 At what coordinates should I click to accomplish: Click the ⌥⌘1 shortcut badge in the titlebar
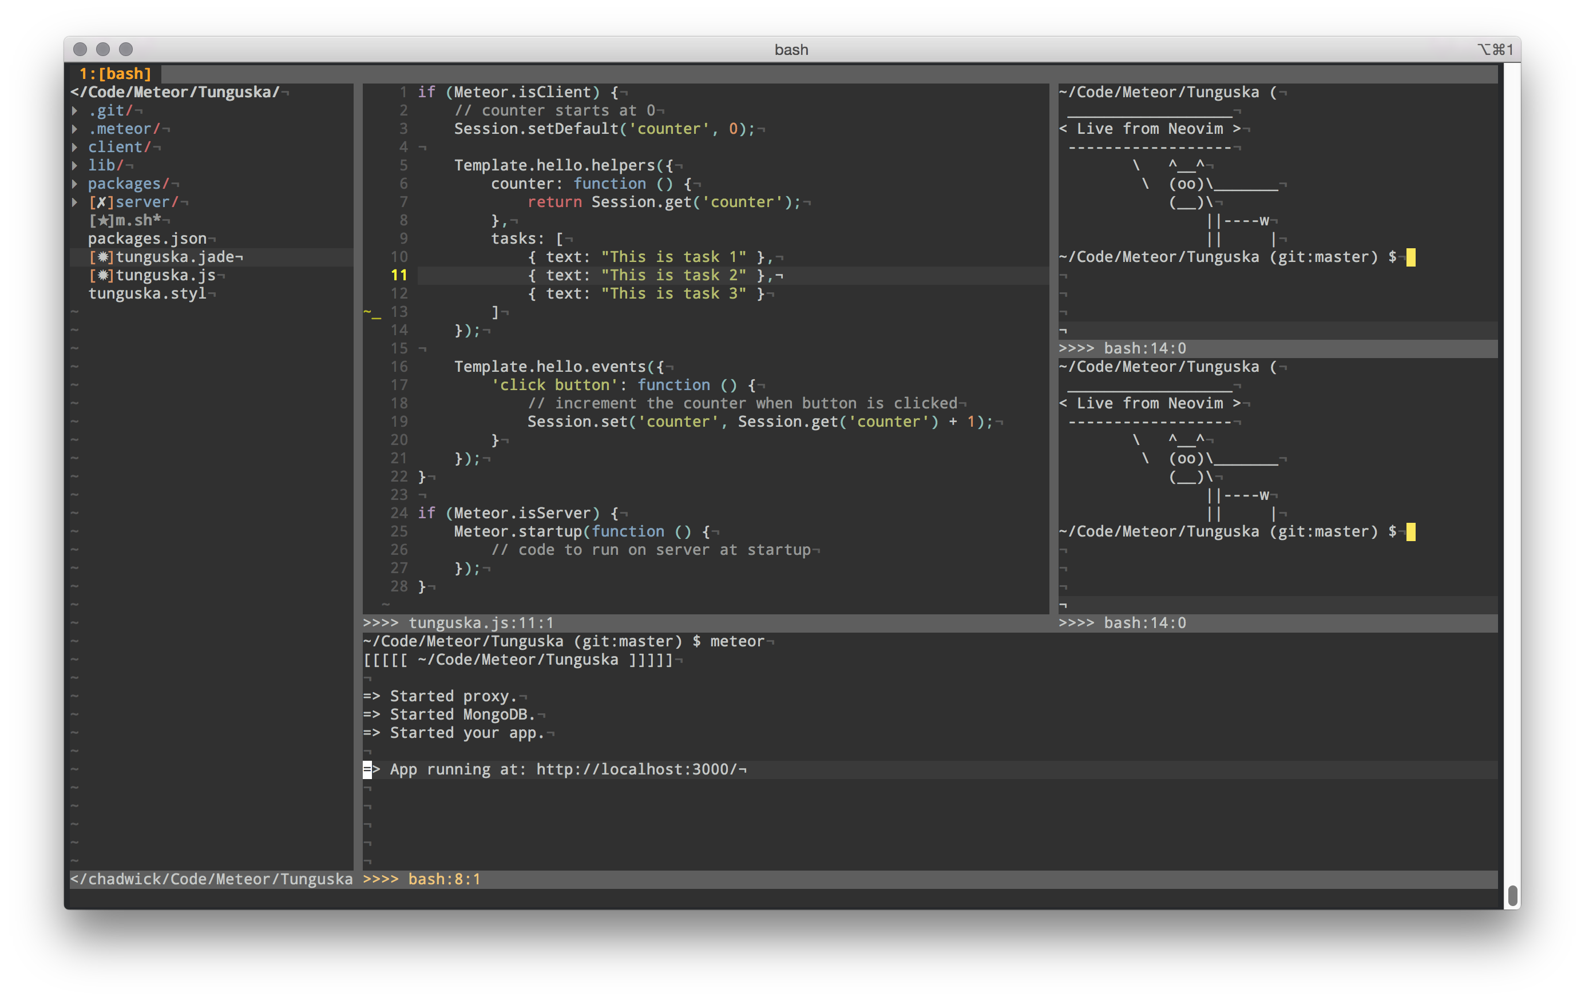coord(1497,49)
